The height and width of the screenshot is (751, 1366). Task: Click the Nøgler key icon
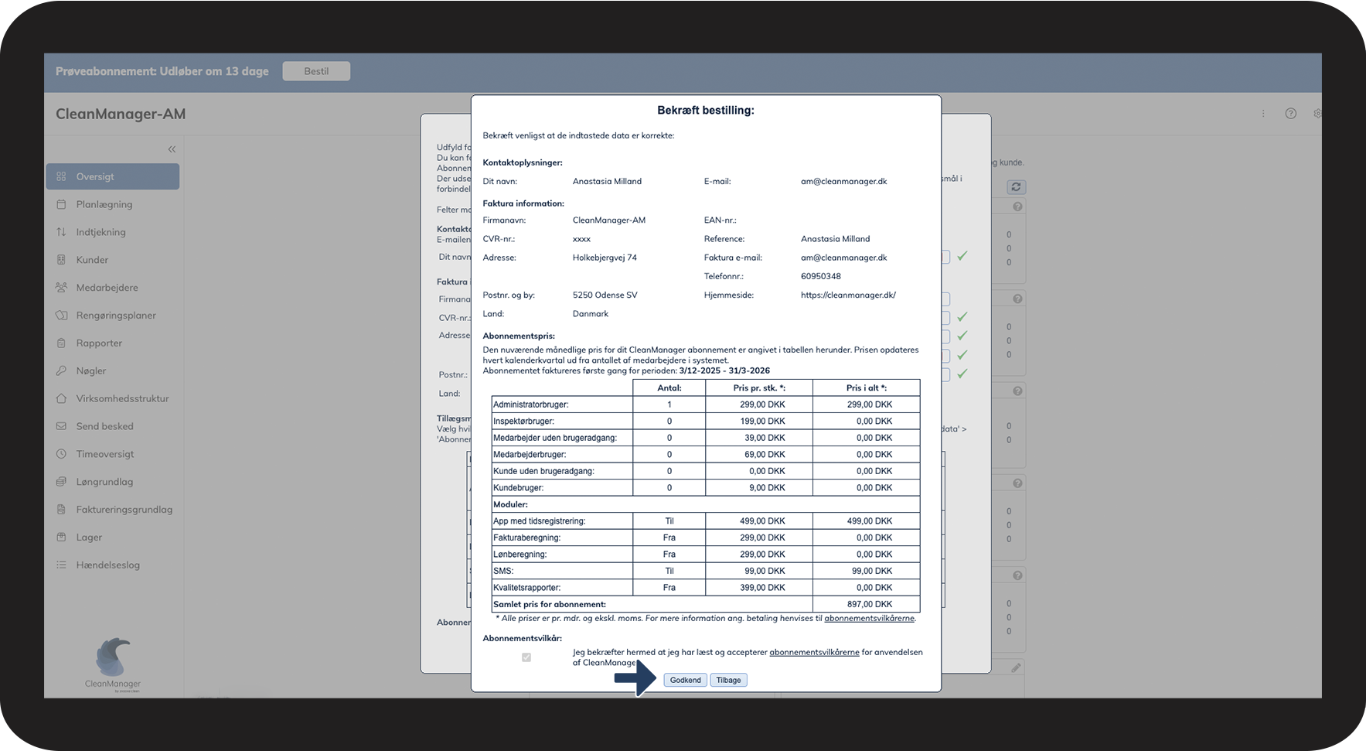(x=61, y=371)
